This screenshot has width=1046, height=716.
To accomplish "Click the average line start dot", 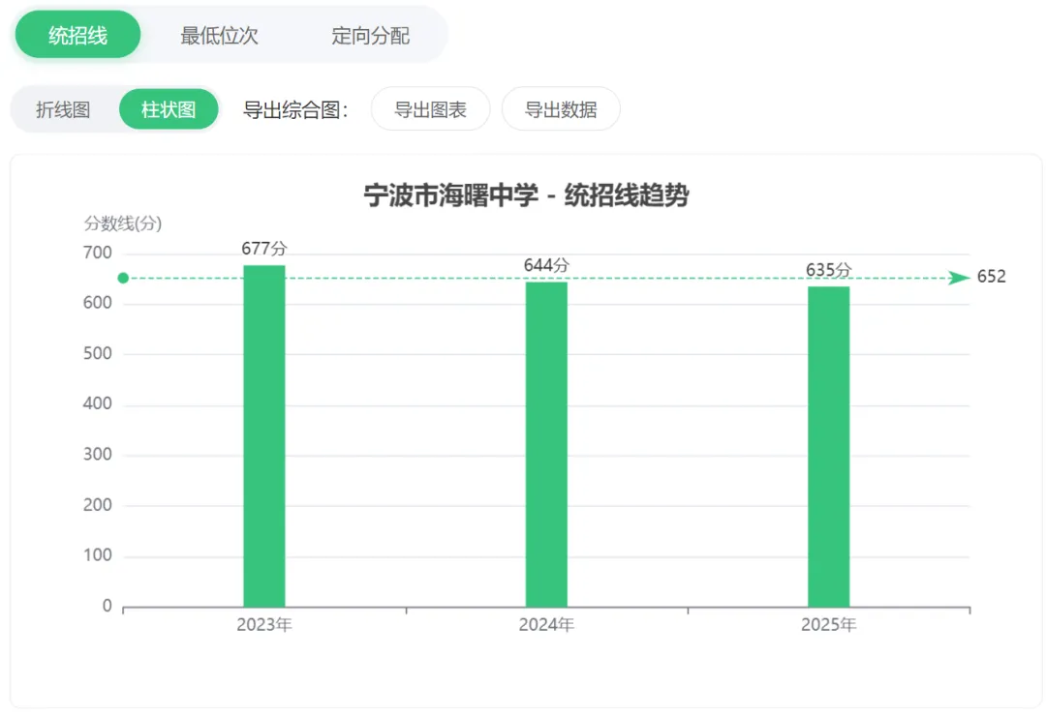I will [x=123, y=278].
